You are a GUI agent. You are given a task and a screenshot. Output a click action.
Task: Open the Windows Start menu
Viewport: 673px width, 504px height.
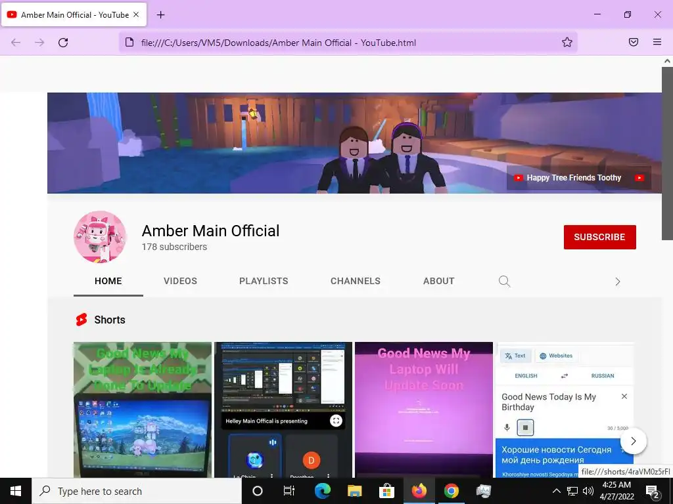[16, 491]
